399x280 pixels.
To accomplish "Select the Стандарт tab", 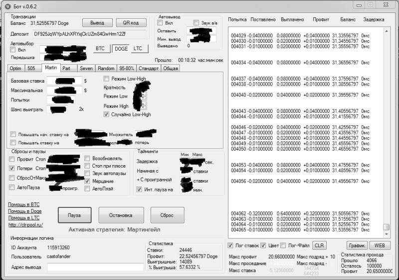I will [x=148, y=68].
